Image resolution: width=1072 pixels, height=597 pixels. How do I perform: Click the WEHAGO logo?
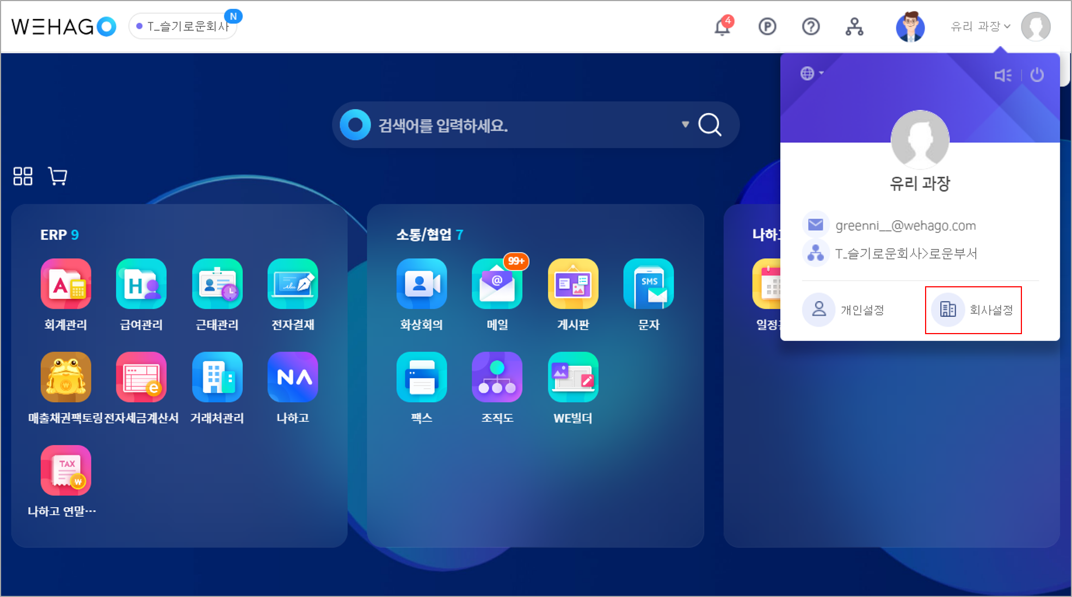click(64, 26)
